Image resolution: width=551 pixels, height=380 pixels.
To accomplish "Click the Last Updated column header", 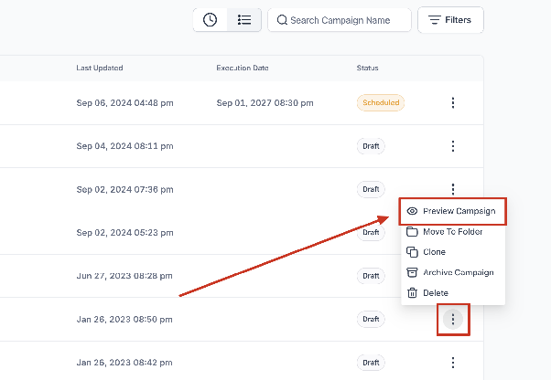I will [x=100, y=68].
